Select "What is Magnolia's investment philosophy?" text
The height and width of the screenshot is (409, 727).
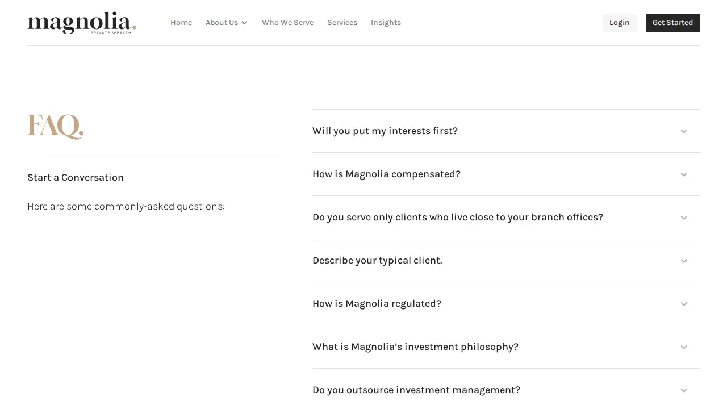[415, 347]
